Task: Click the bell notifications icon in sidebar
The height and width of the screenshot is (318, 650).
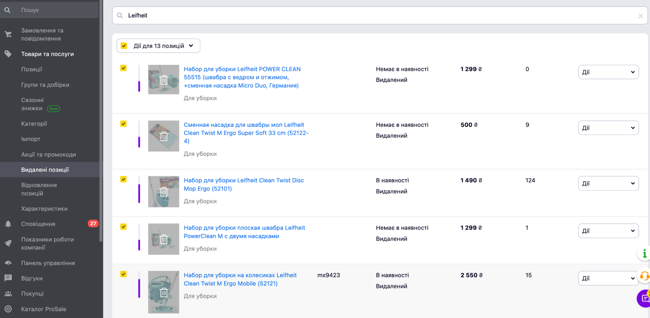Action: pos(8,224)
